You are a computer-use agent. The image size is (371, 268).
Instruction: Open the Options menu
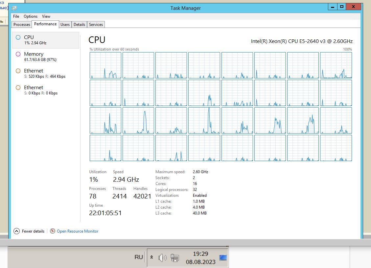(x=31, y=16)
